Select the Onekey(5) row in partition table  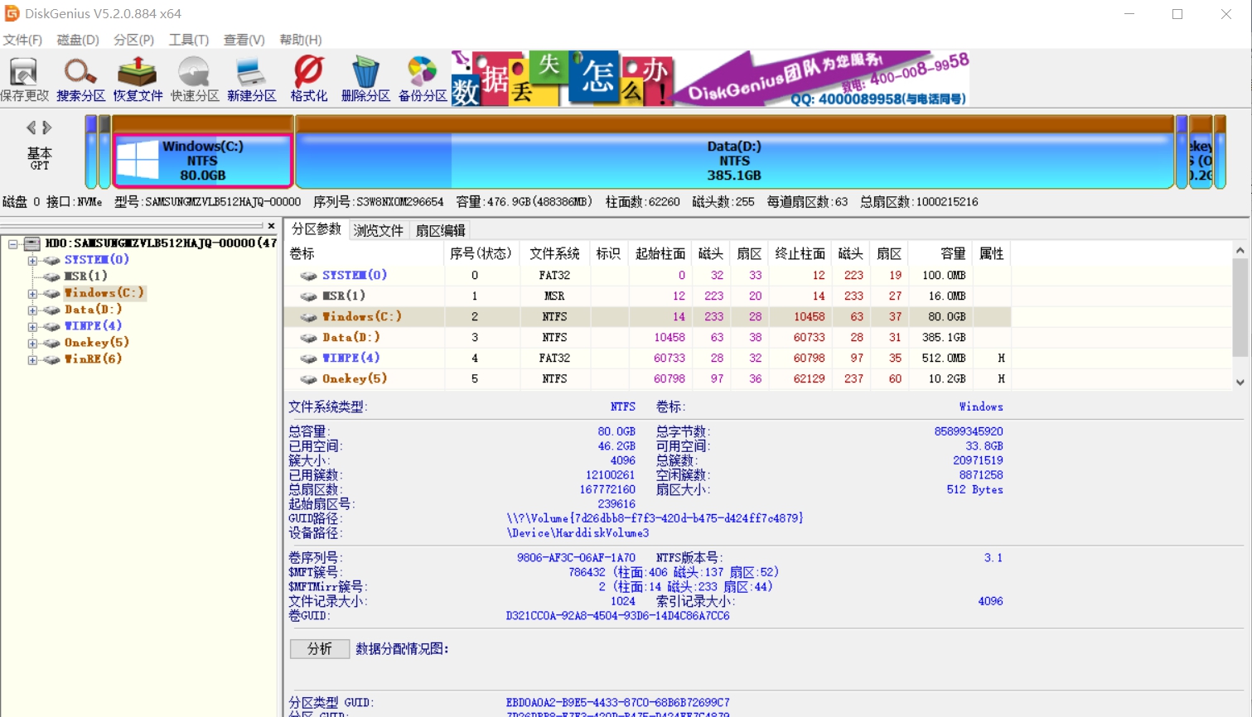point(646,378)
